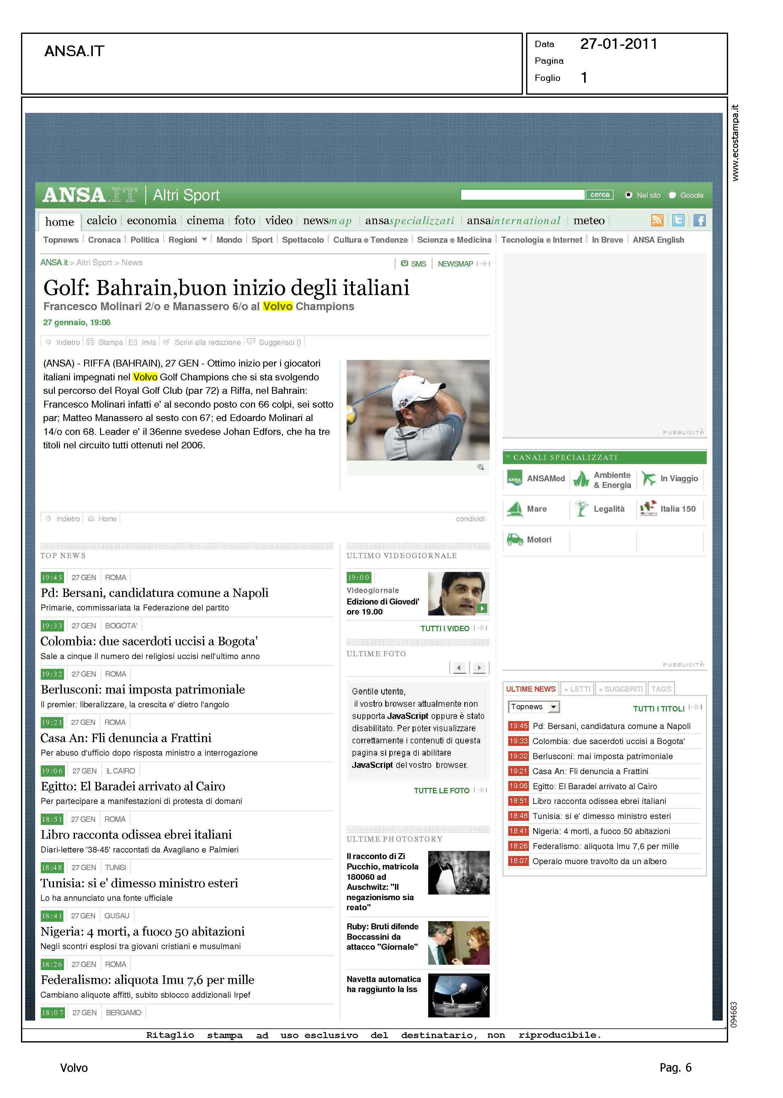Select the 'Google' search radio option
The width and height of the screenshot is (783, 1098).
click(672, 195)
